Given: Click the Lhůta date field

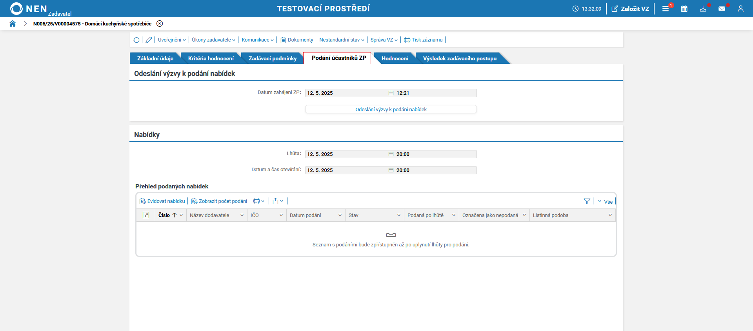Looking at the screenshot, I should tap(347, 154).
